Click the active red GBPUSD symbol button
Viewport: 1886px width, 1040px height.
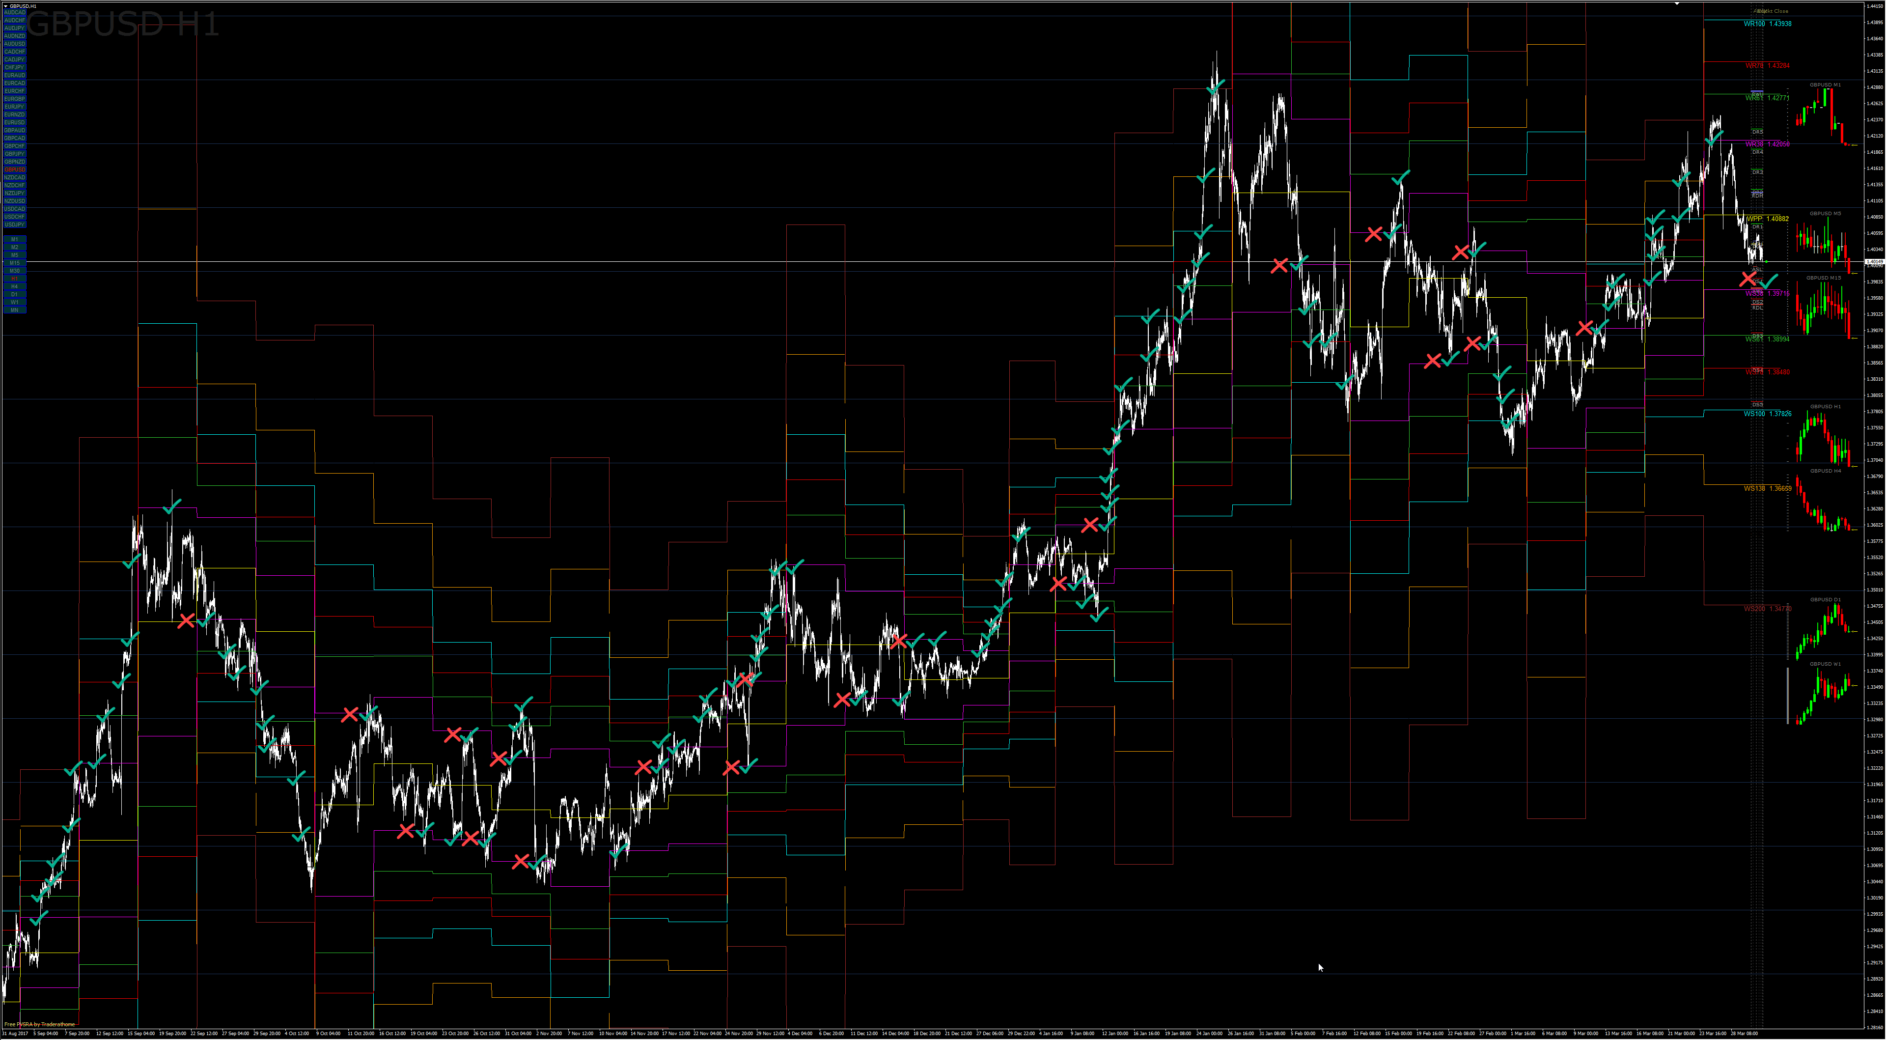coord(15,170)
